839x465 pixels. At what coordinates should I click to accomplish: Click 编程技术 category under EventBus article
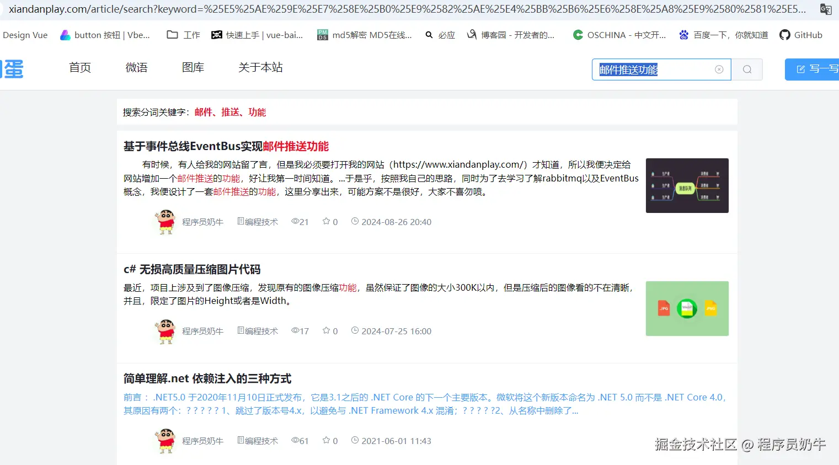click(x=258, y=222)
